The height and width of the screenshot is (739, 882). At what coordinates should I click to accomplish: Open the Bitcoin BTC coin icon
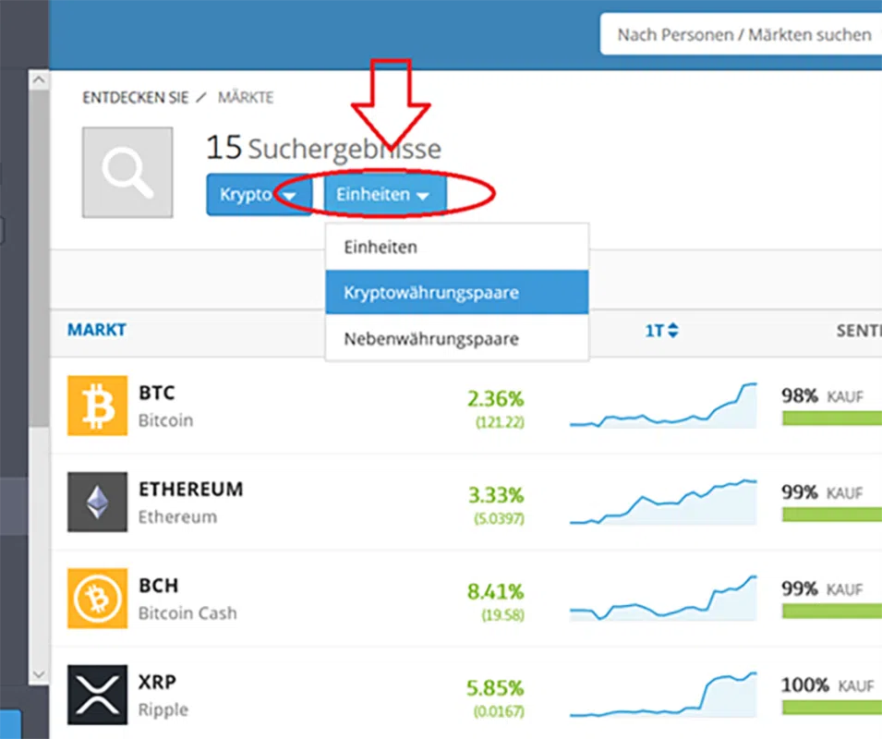click(x=97, y=406)
